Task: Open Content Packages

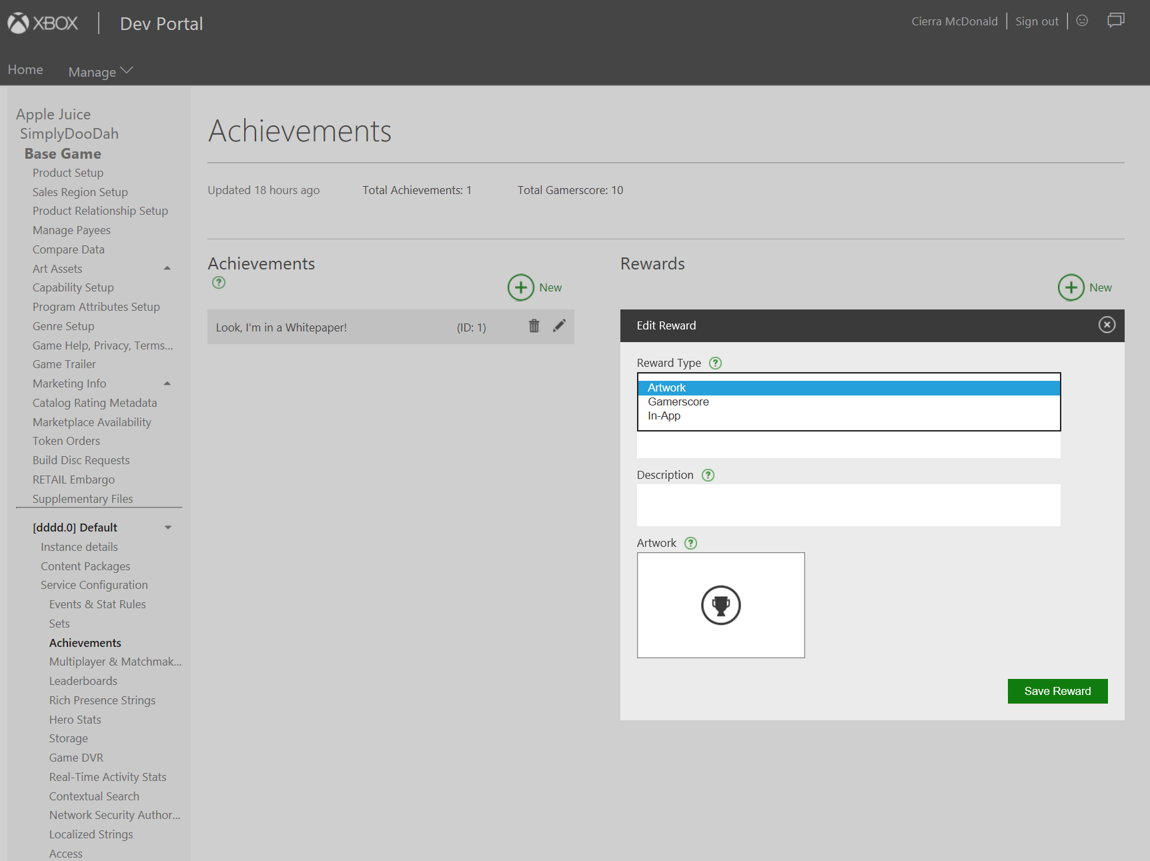Action: (x=85, y=566)
